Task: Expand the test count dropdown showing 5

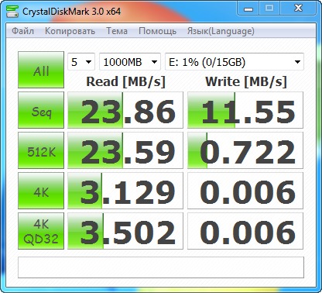Action: click(x=81, y=62)
